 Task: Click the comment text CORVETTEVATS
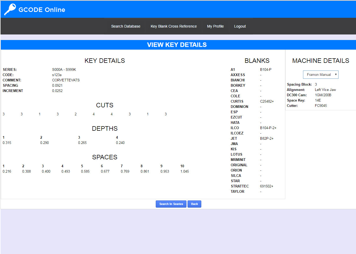pos(66,80)
